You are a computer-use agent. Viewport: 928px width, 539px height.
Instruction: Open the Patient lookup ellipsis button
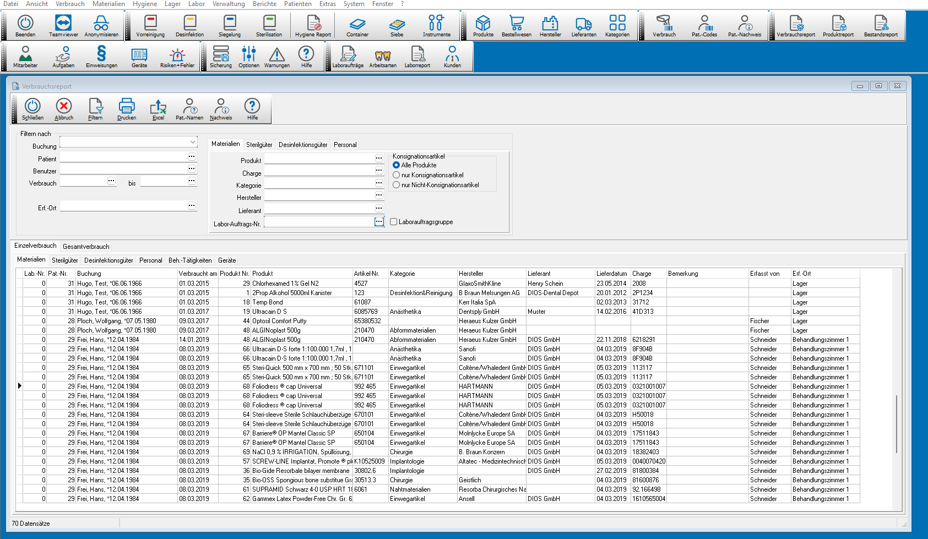point(192,157)
